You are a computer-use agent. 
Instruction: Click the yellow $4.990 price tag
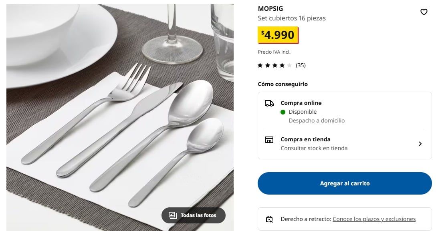coord(278,35)
